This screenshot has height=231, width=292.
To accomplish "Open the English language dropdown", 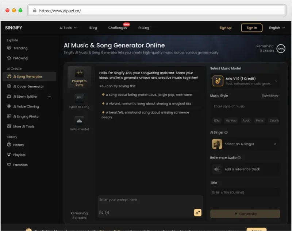I will tap(277, 28).
